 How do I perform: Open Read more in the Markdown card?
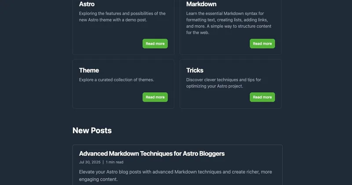pos(262,44)
